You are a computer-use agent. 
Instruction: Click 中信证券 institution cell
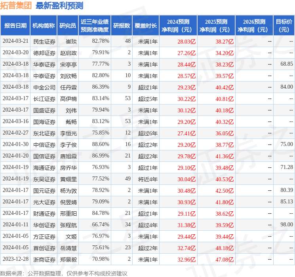pyautogui.click(x=44, y=144)
